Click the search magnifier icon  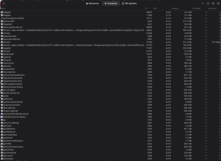(x=4, y=3)
